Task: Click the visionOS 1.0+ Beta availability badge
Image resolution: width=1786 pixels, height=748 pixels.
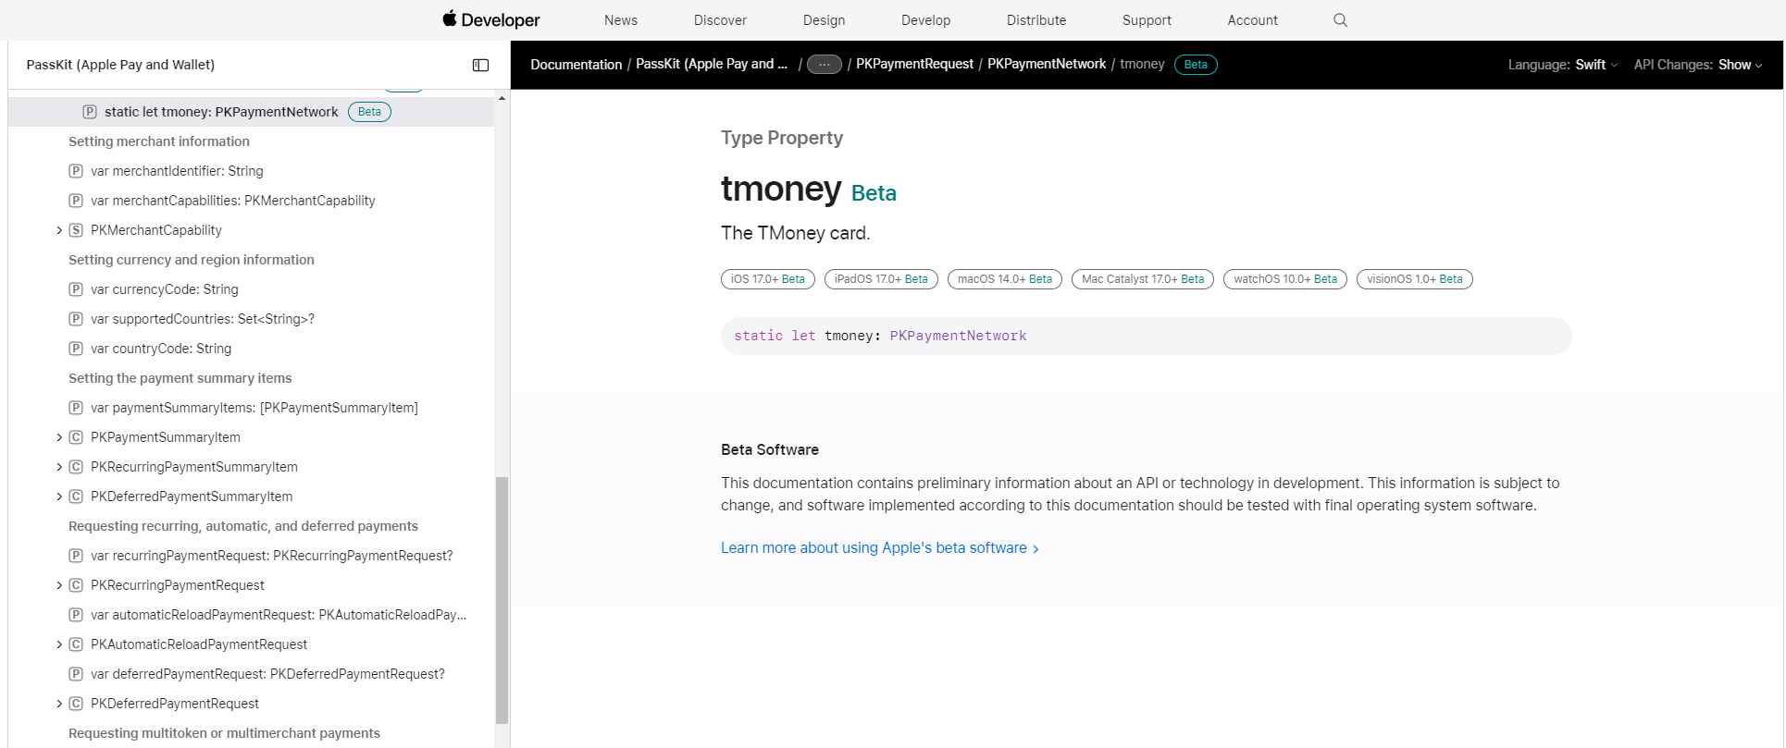Action: 1414,279
